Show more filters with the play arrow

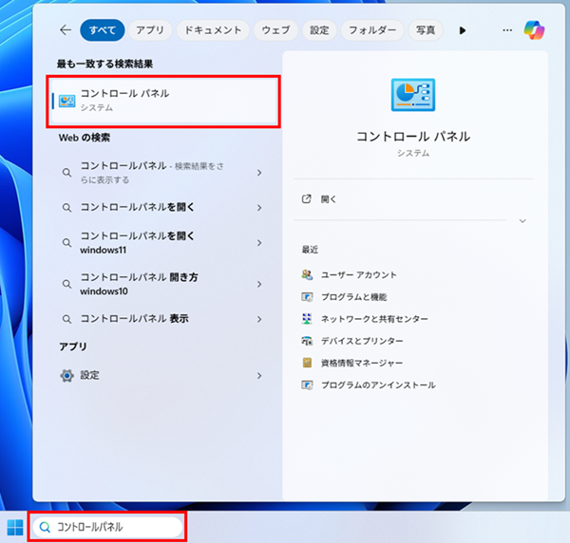(463, 30)
